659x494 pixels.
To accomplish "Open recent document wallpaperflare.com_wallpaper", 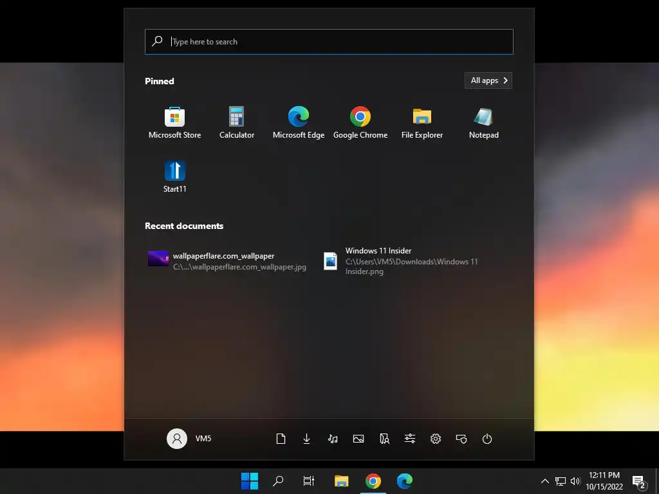I will (227, 261).
